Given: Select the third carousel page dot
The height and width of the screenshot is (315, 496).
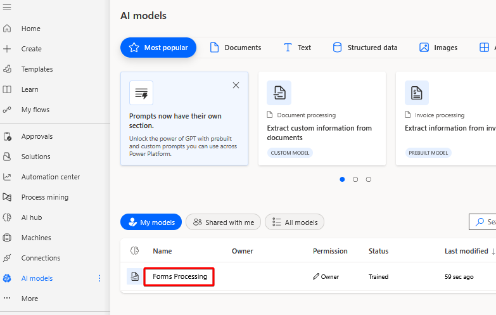Looking at the screenshot, I should tap(369, 179).
